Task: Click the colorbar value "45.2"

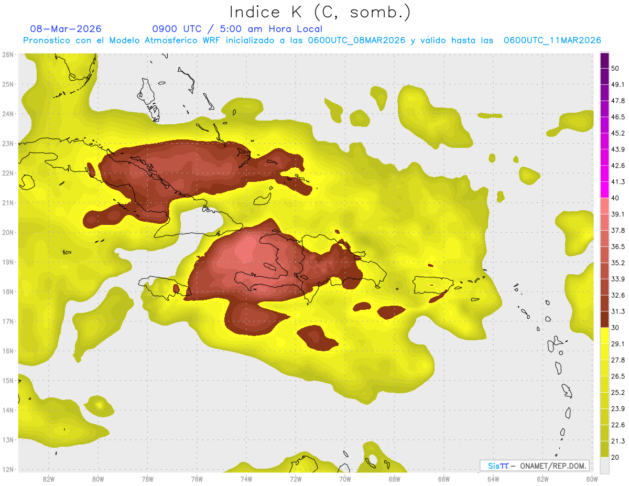Action: 618,133
